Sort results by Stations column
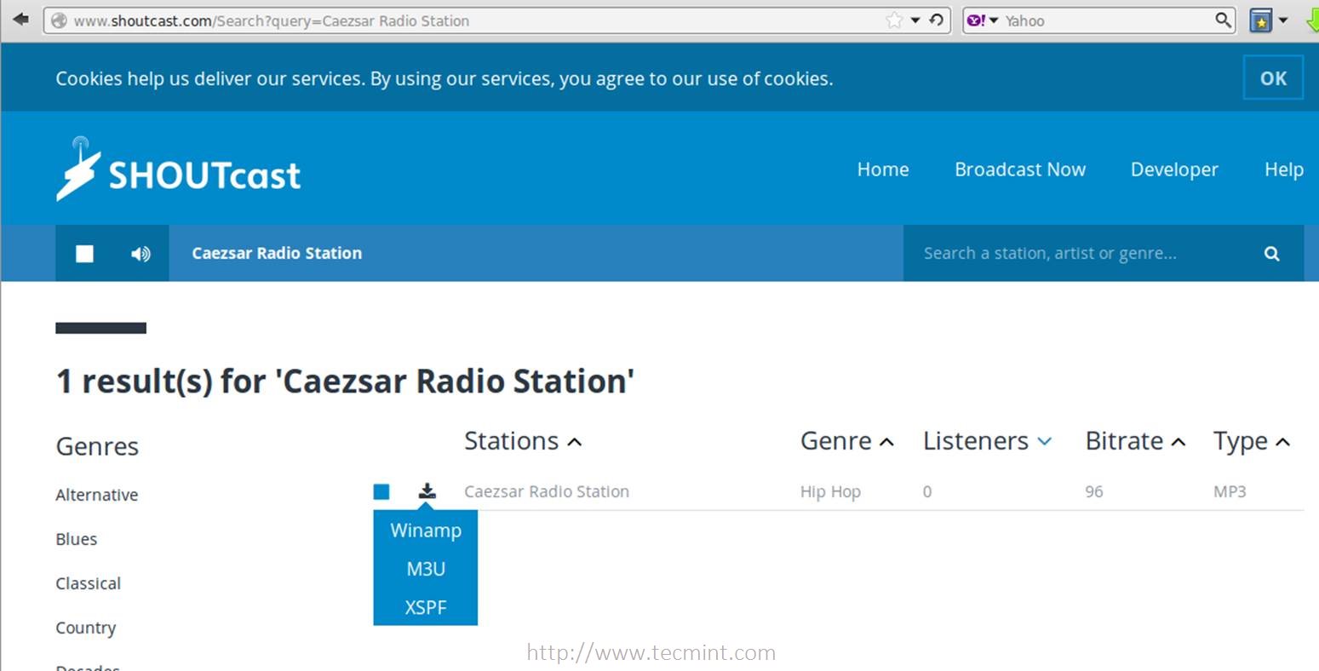The image size is (1319, 671). click(x=523, y=441)
